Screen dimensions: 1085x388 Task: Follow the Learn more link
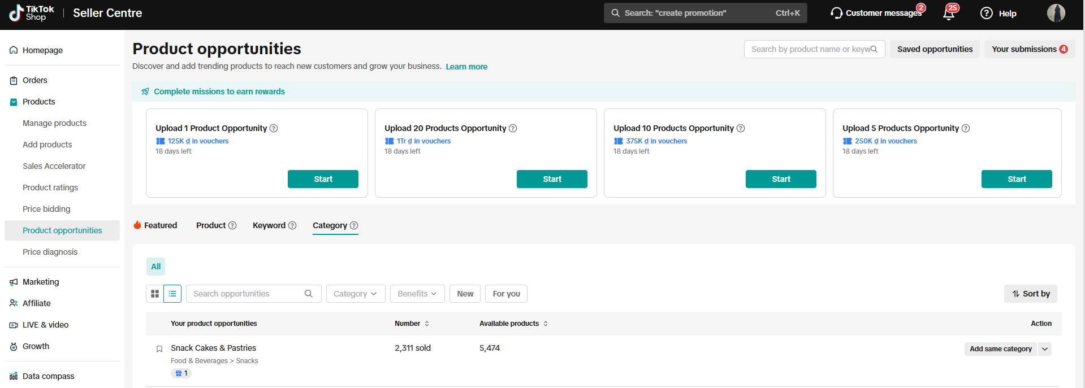point(466,67)
